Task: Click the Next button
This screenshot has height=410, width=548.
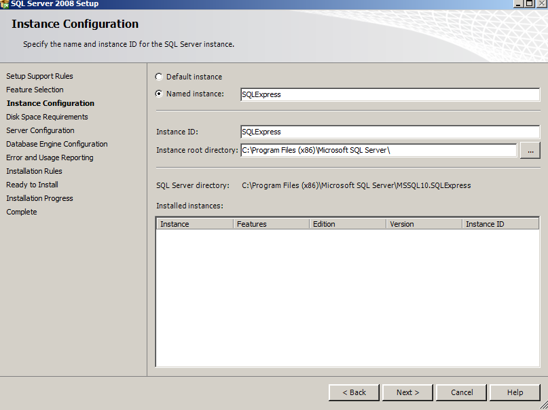Action: point(407,392)
